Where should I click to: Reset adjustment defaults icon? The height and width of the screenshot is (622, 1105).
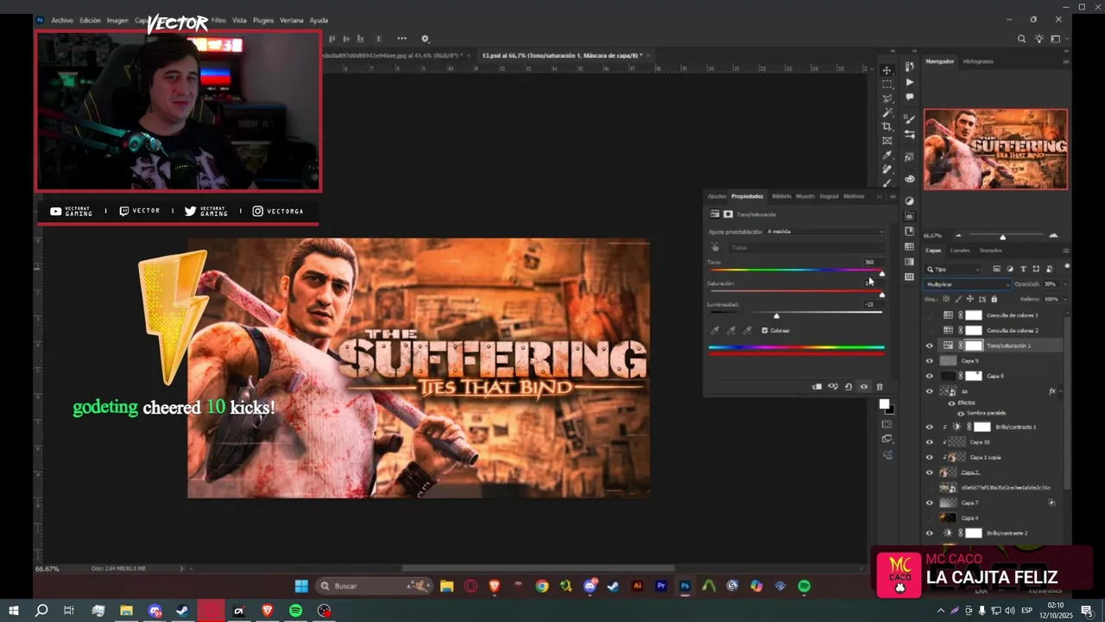click(849, 387)
